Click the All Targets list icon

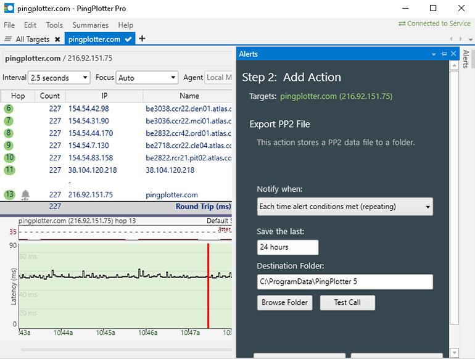(x=8, y=39)
